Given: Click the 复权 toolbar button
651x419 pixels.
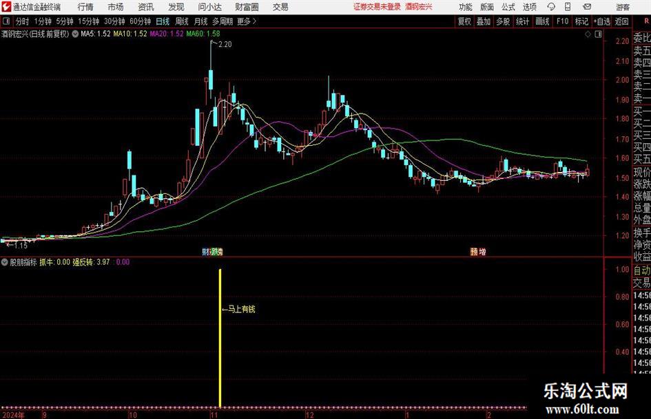Looking at the screenshot, I should [464, 21].
